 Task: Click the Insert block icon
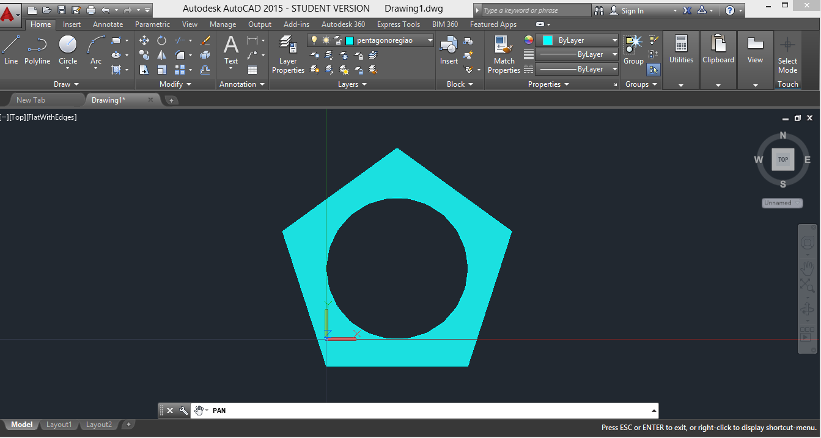449,50
